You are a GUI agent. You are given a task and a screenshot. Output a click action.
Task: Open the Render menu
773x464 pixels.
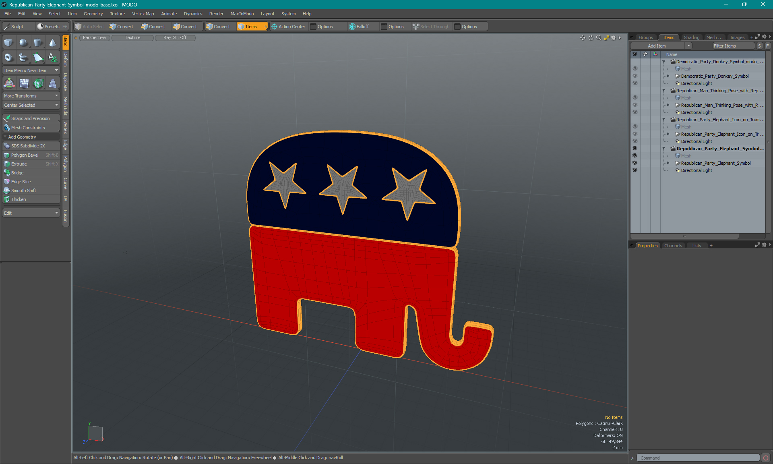(x=216, y=14)
